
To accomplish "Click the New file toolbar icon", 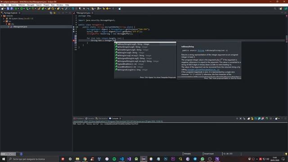I will pos(2,9).
